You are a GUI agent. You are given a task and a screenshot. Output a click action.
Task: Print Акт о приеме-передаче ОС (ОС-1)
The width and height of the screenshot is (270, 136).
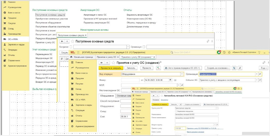tap(183, 68)
